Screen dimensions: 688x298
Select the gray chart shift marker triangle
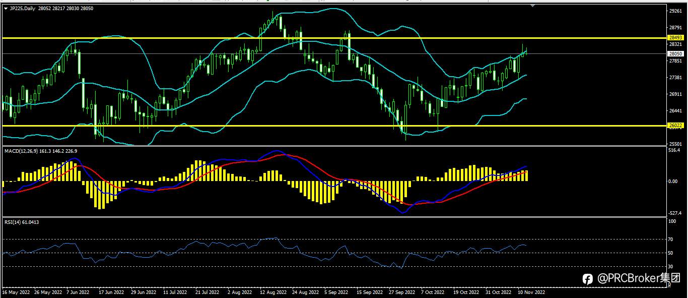pyautogui.click(x=533, y=6)
